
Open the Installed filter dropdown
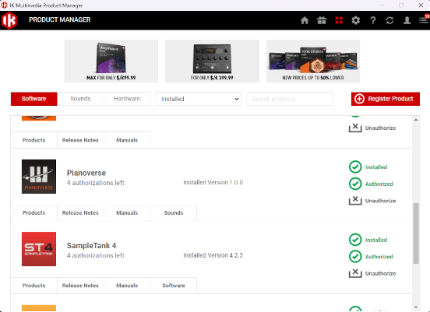coord(198,99)
